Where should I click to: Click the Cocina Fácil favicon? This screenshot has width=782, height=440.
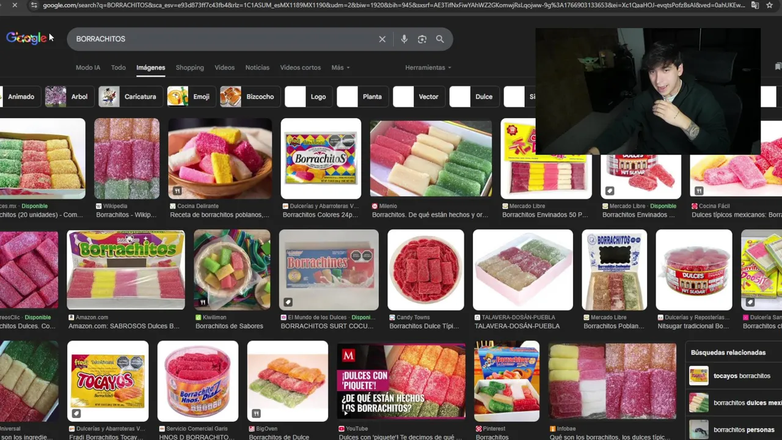(x=695, y=206)
